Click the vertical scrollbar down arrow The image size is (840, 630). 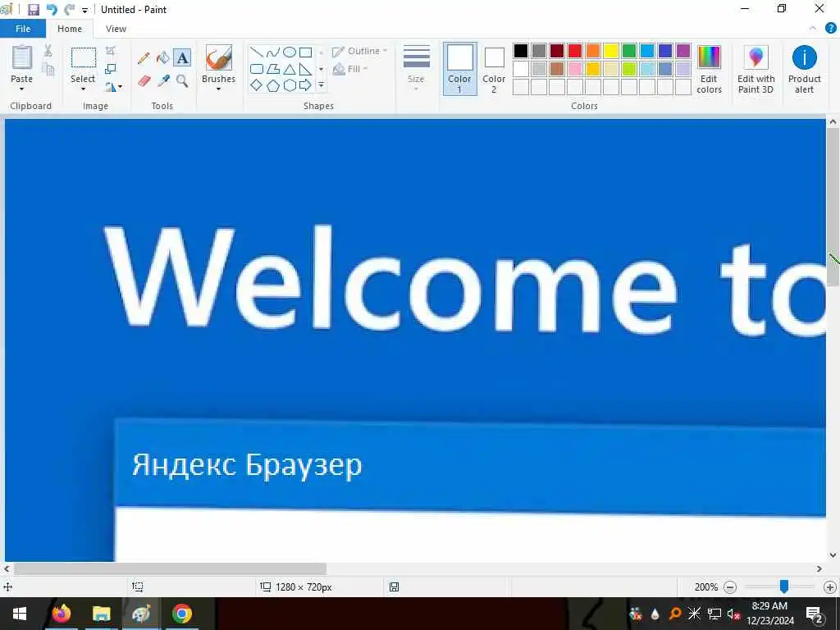point(833,555)
